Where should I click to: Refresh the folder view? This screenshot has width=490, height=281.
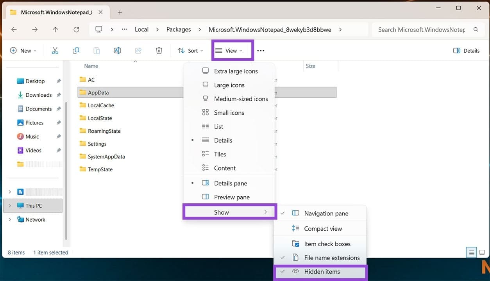[x=76, y=29]
